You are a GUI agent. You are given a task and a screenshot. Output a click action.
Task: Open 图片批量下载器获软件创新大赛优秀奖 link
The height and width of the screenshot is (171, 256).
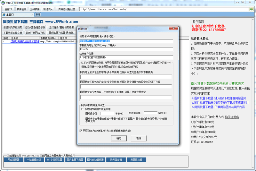point(218,83)
